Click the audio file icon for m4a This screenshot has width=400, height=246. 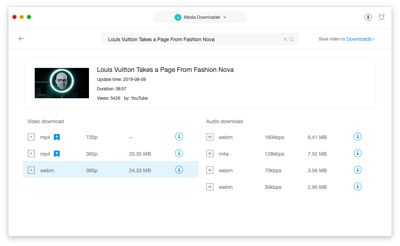point(210,154)
